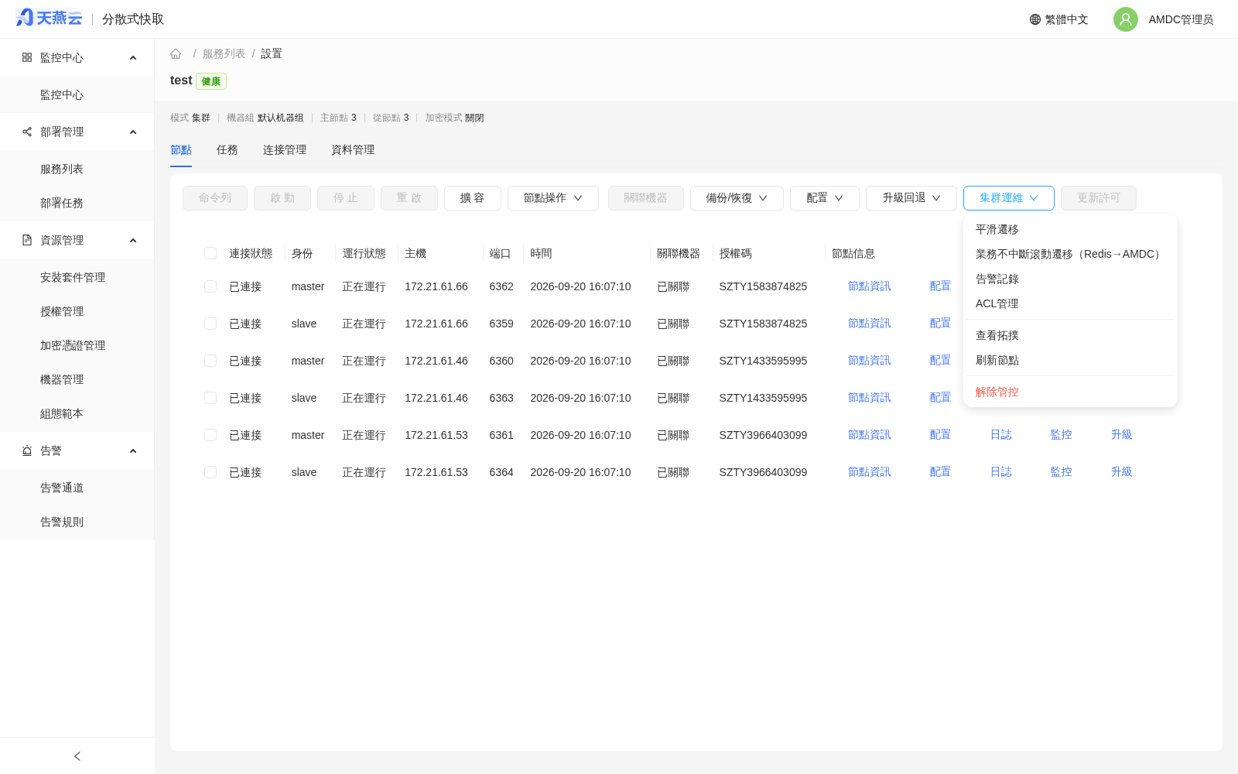Check the row for master port 6360
The height and width of the screenshot is (774, 1238).
click(x=210, y=361)
